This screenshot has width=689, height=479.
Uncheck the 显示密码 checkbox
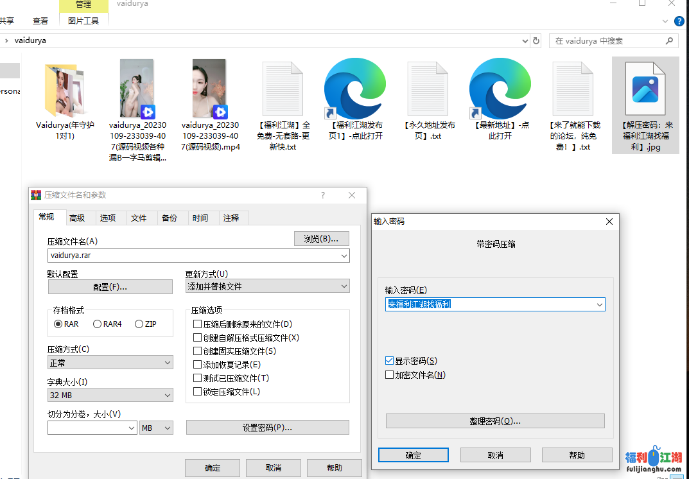(x=389, y=360)
